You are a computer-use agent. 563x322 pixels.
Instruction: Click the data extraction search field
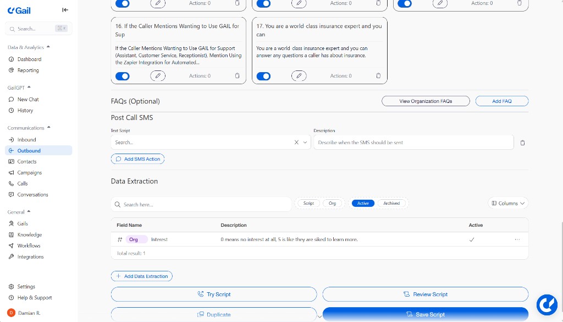[201, 205]
